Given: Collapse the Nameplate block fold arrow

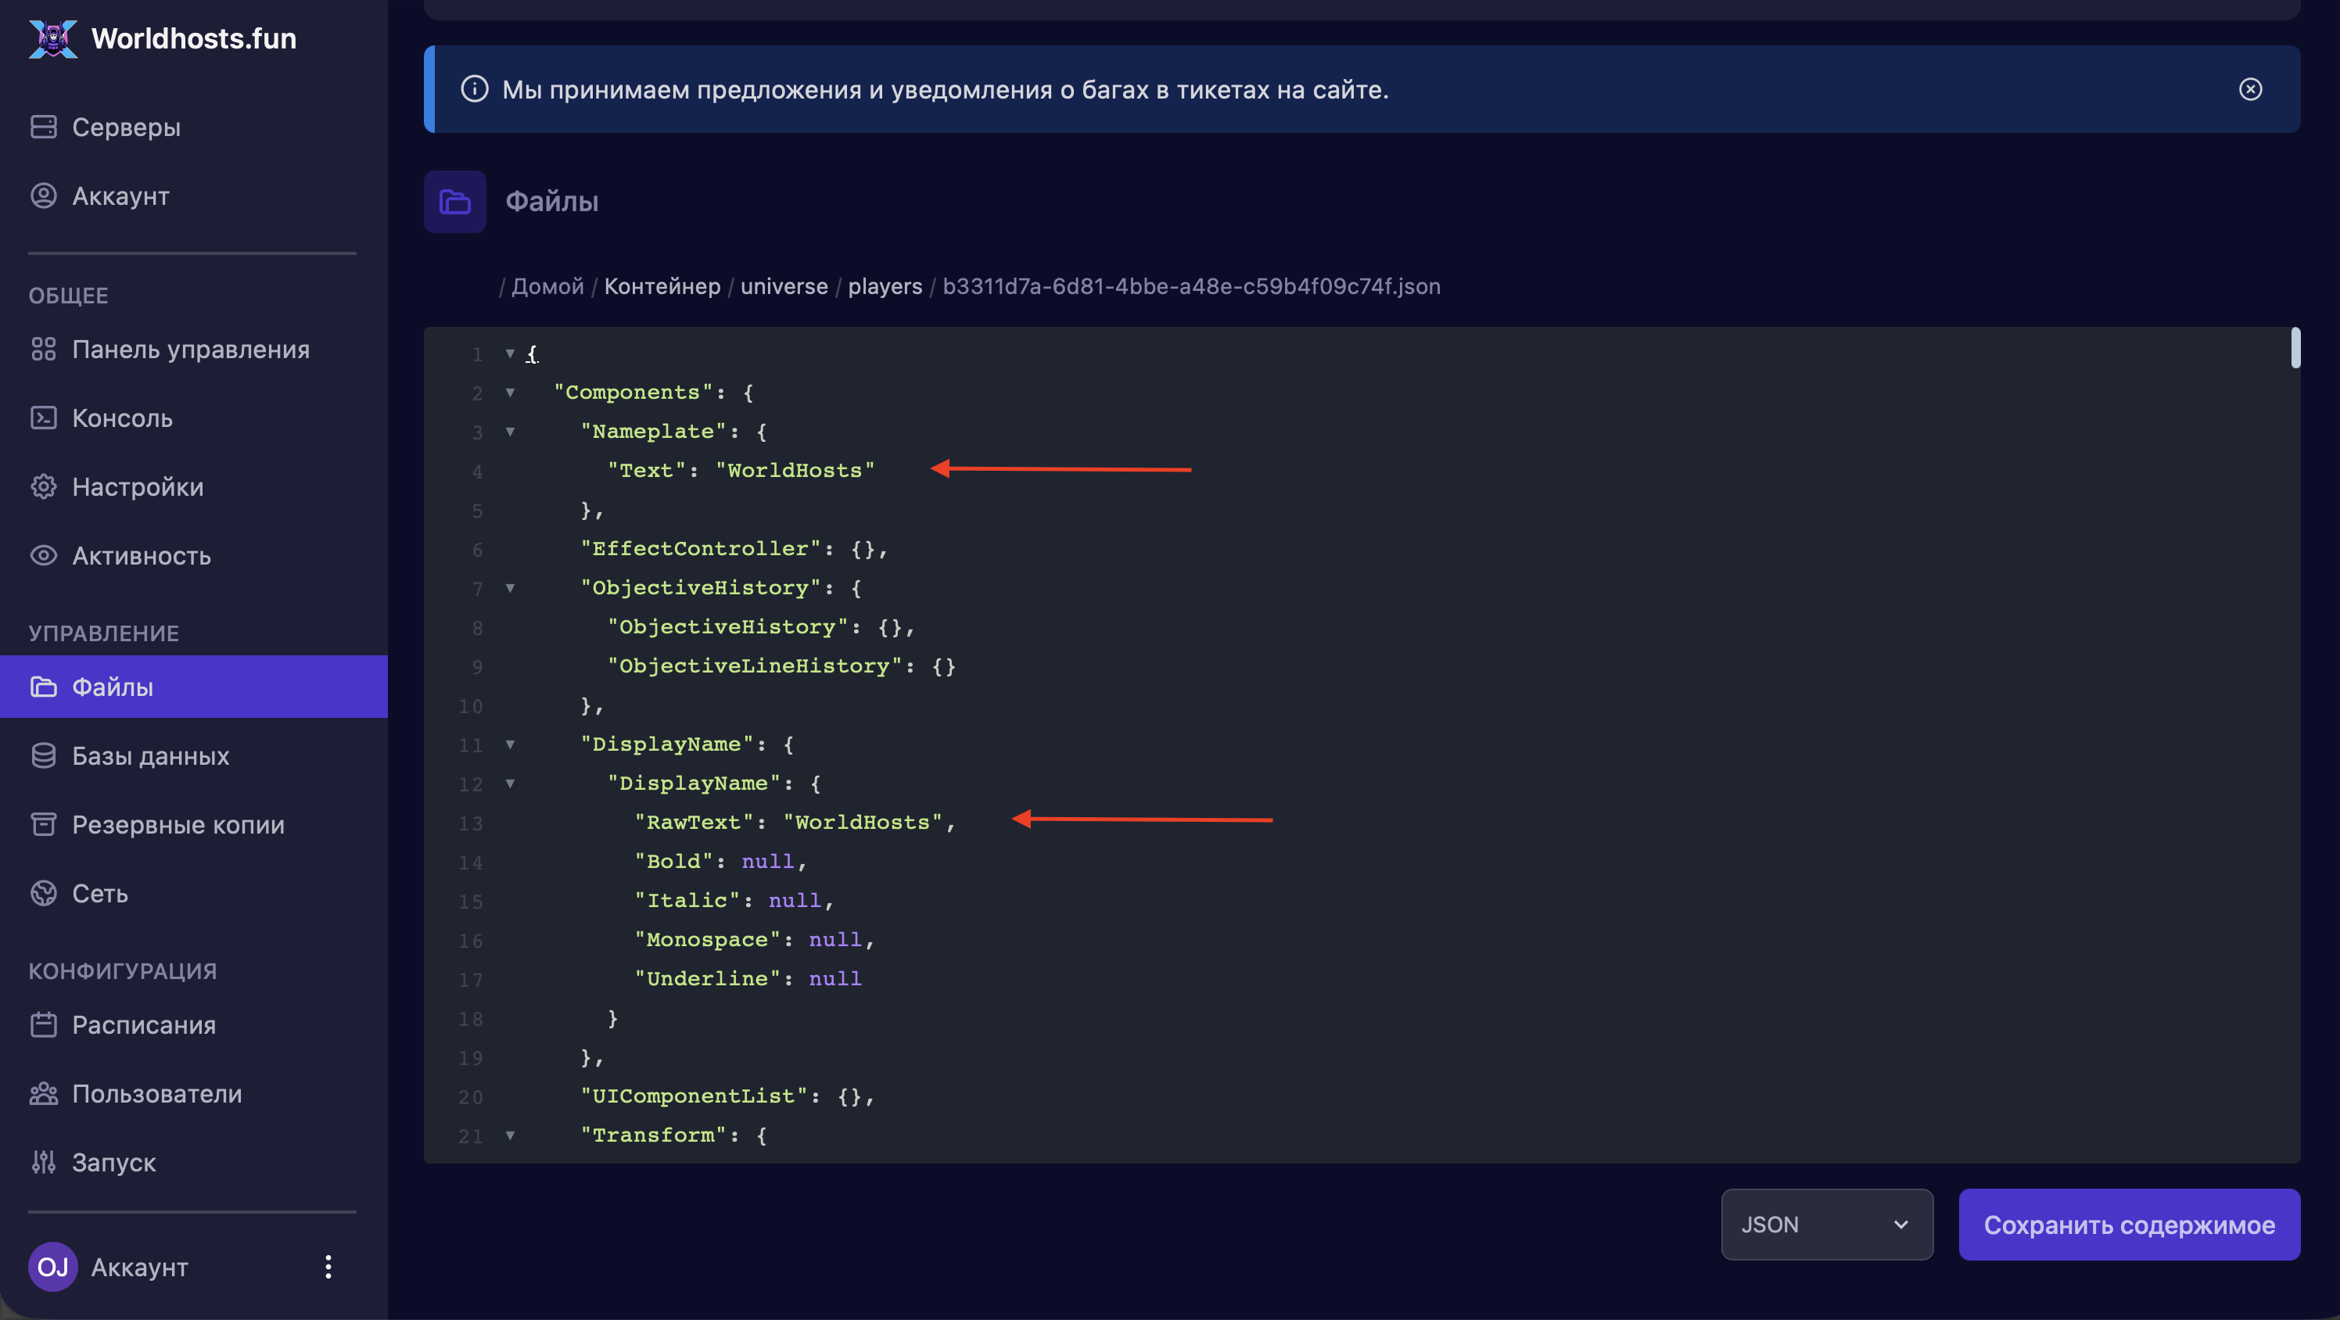Looking at the screenshot, I should pos(510,432).
